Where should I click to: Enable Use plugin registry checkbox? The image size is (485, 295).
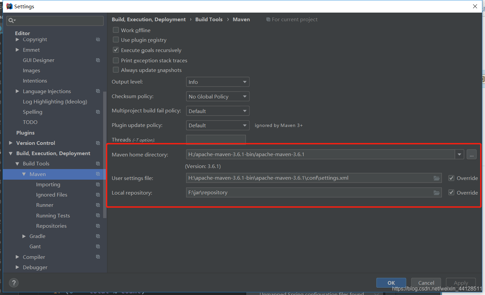point(116,40)
